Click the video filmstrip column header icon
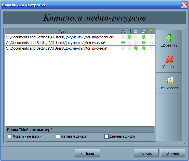This screenshot has height=161, width=189. 129,32
